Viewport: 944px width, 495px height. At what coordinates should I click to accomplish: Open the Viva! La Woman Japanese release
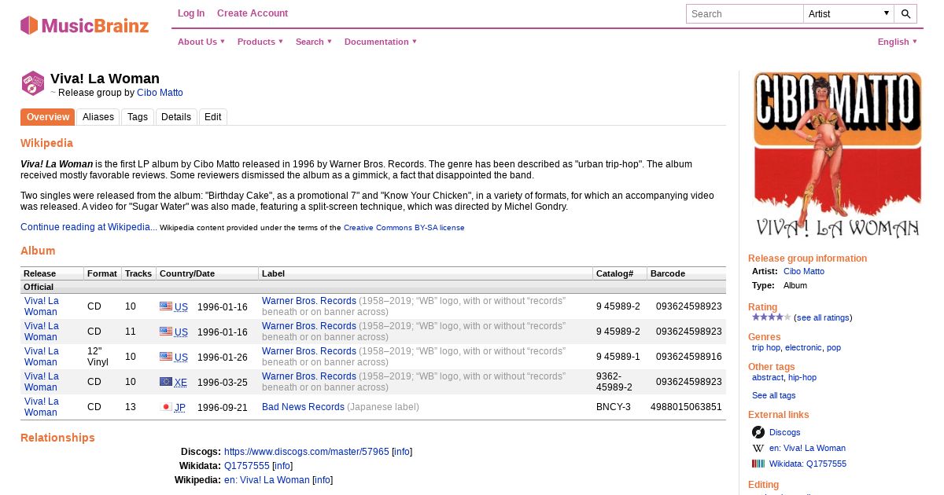coord(41,407)
